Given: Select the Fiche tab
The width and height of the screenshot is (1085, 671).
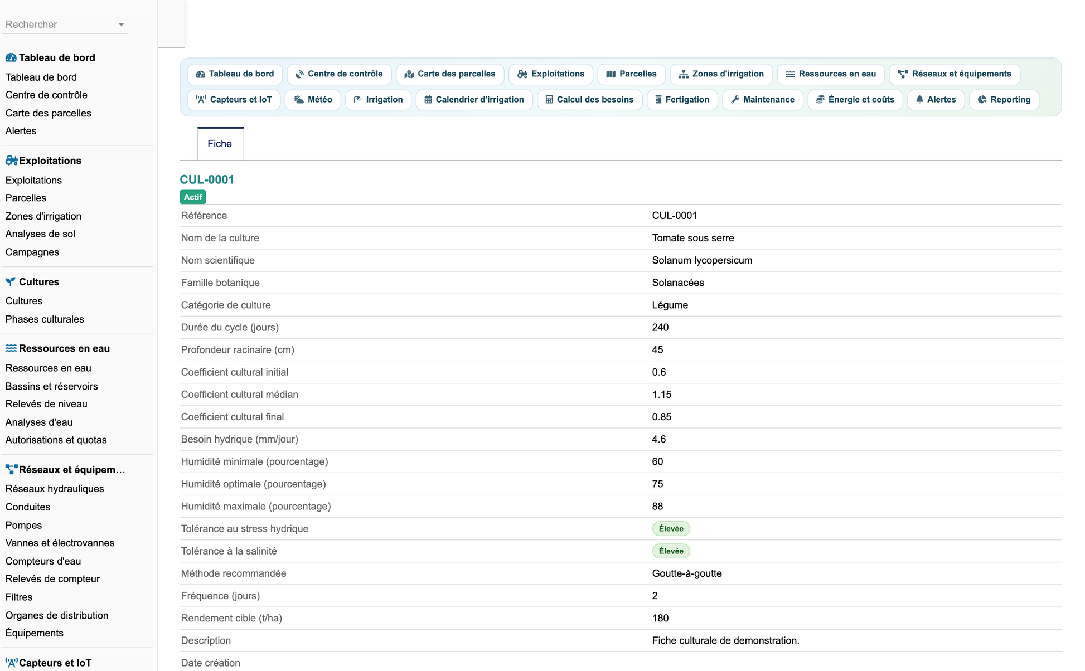Looking at the screenshot, I should click(220, 144).
